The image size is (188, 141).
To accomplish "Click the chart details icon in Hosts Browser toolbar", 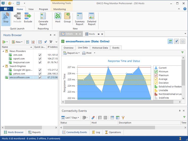I will point(40,42).
